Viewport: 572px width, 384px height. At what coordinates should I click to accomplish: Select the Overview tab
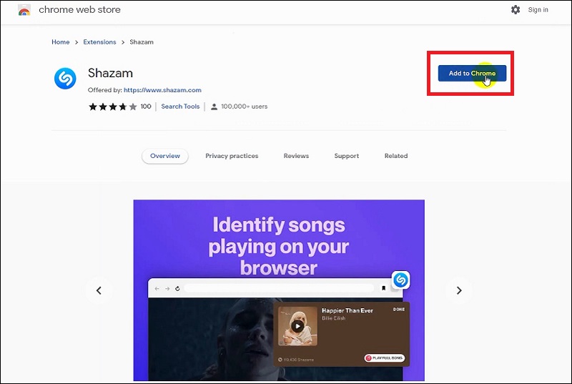click(165, 156)
